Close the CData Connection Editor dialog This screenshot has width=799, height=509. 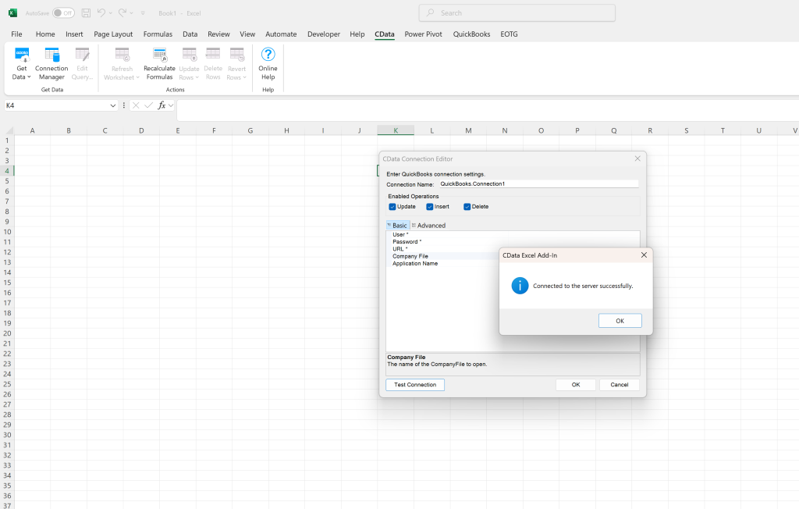tap(637, 158)
